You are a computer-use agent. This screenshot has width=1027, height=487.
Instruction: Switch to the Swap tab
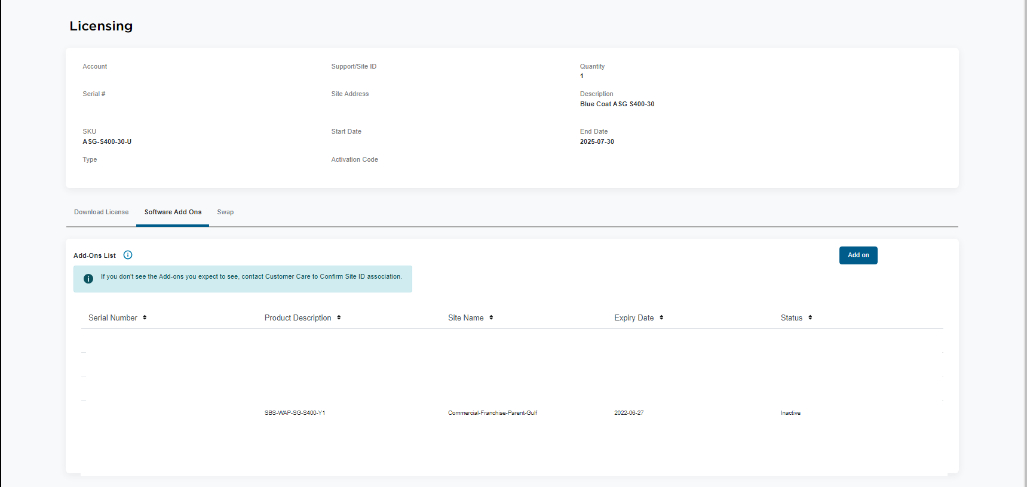(225, 212)
